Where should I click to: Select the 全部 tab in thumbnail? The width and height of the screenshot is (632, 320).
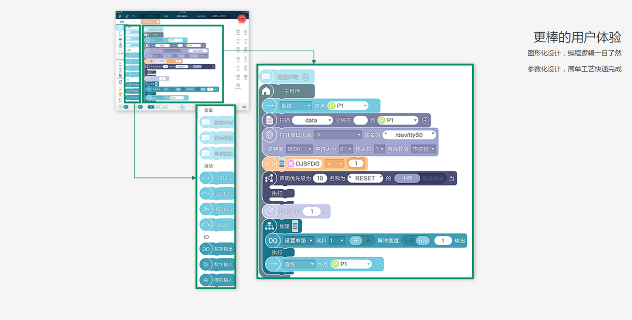tap(122, 21)
